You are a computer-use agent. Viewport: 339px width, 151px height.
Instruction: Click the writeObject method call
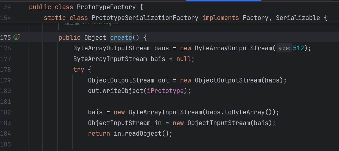(x=123, y=91)
